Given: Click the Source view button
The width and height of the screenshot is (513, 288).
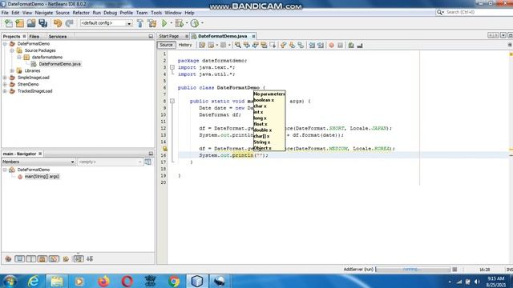Looking at the screenshot, I should tap(166, 45).
